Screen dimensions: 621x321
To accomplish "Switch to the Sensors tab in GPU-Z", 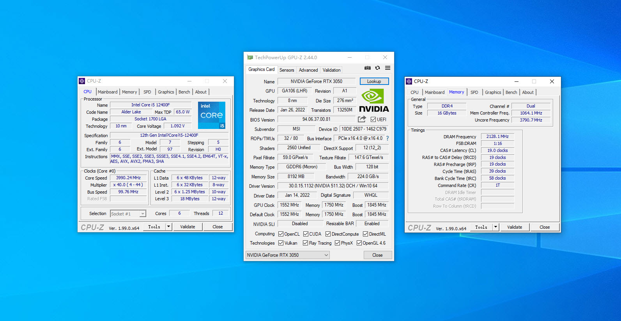I will point(287,70).
